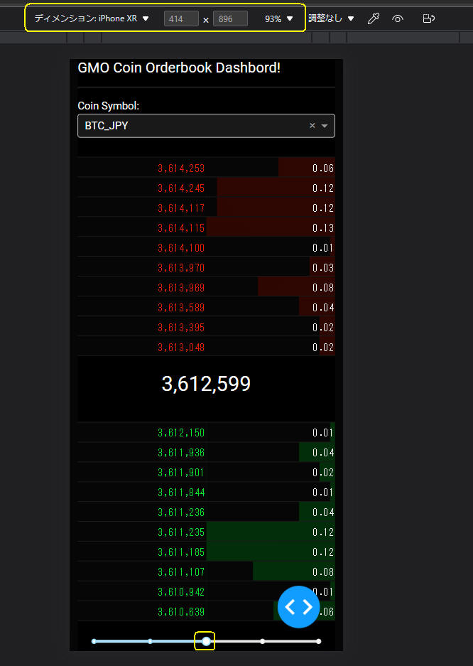Click size 0.04 in 3,611,936 row
The width and height of the screenshot is (473, 666).
(323, 453)
